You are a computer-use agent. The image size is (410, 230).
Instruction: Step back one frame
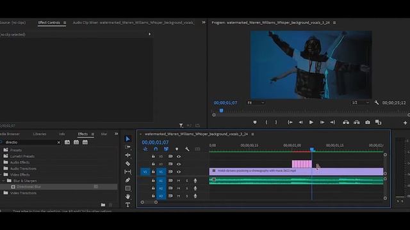pyautogui.click(x=300, y=122)
